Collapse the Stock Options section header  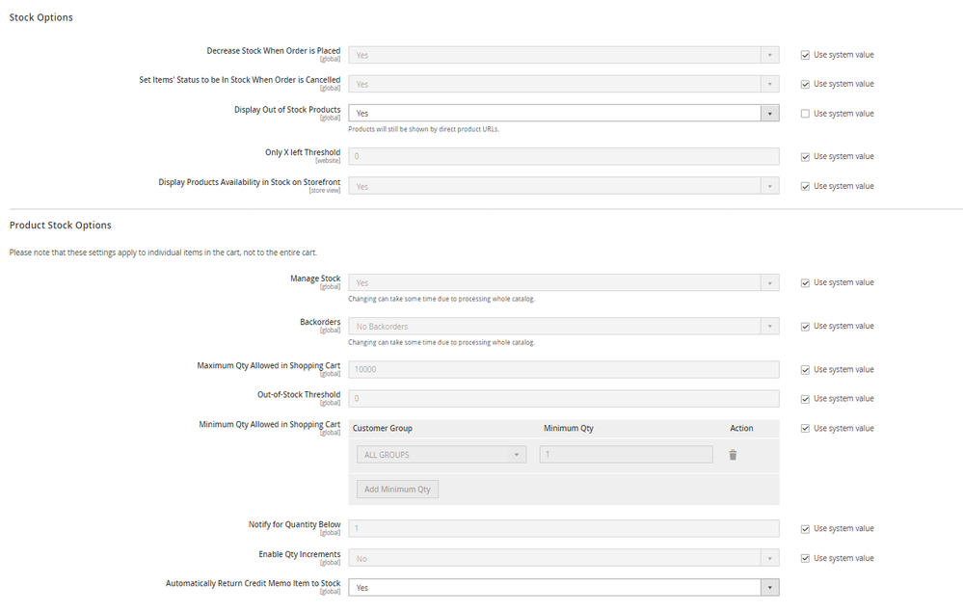[x=41, y=17]
